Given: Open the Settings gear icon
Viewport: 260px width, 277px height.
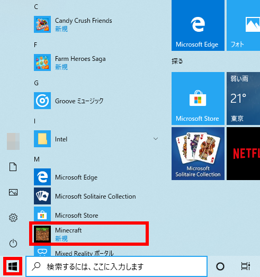Looking at the screenshot, I should point(13,218).
